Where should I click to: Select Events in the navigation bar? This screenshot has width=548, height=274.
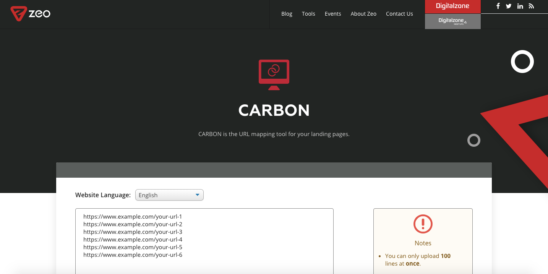332,14
